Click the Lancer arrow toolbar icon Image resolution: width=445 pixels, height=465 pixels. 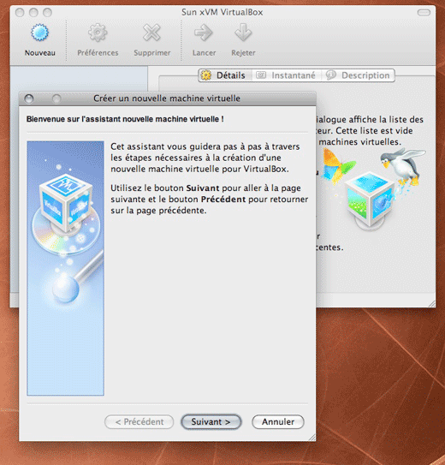pyautogui.click(x=204, y=33)
